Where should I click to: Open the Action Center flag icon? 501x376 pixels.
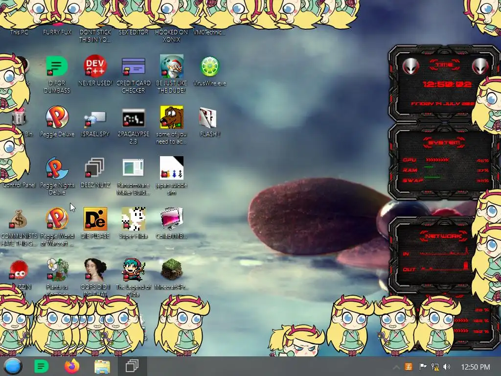(x=423, y=367)
